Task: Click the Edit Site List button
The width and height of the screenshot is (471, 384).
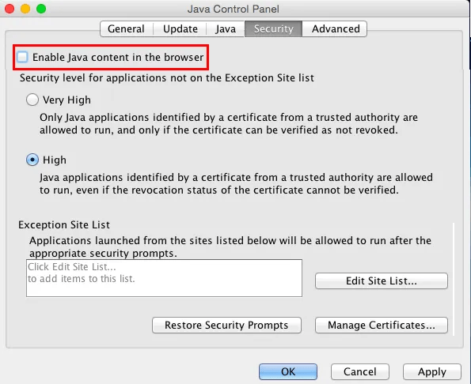Action: (382, 280)
